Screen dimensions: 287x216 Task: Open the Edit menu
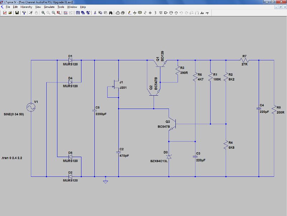coord(15,7)
